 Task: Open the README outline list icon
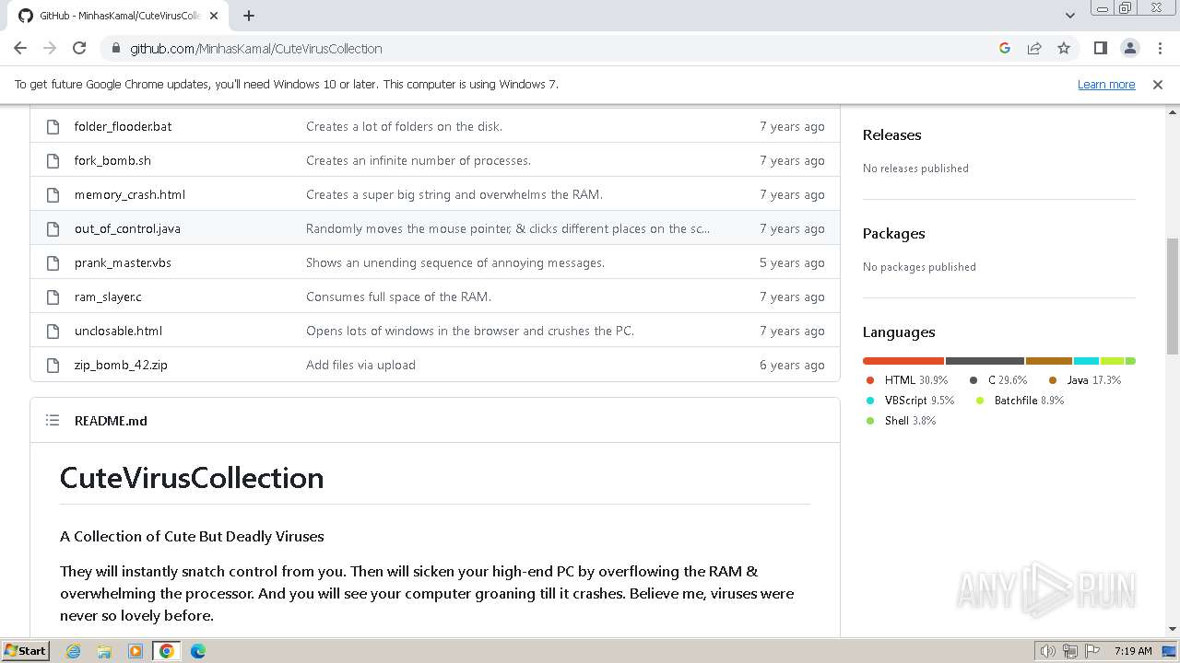click(53, 421)
